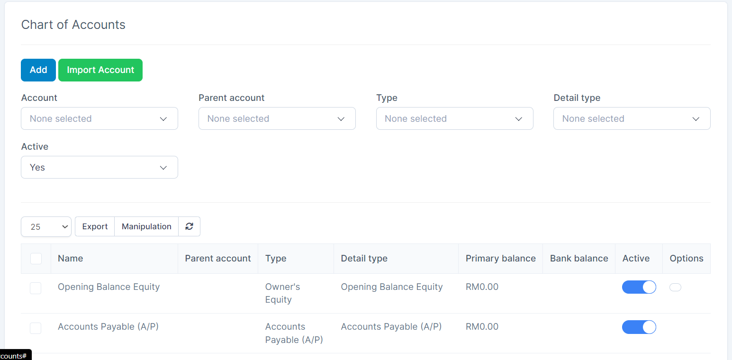Open the Type filter dropdown
Viewport: 732px width, 360px height.
pyautogui.click(x=454, y=118)
